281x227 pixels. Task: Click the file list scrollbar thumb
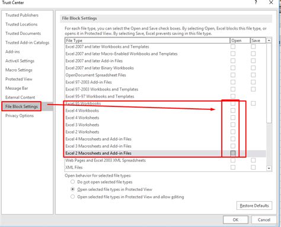pyautogui.click(x=269, y=83)
